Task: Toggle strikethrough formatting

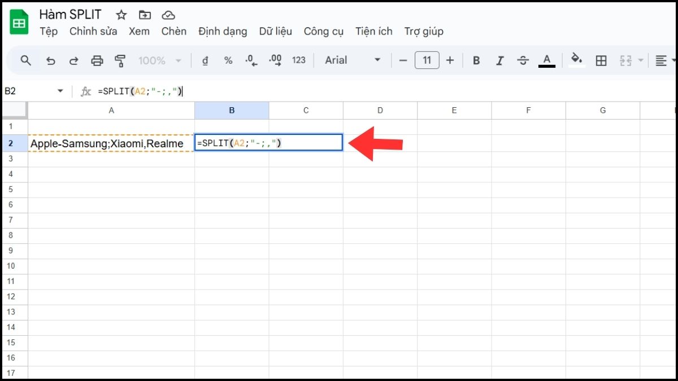Action: click(523, 60)
